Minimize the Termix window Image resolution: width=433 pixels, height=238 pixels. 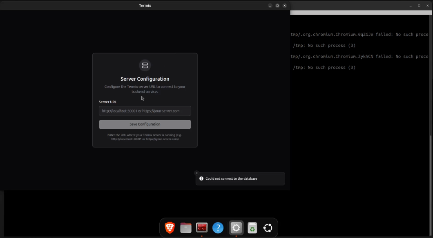[270, 6]
